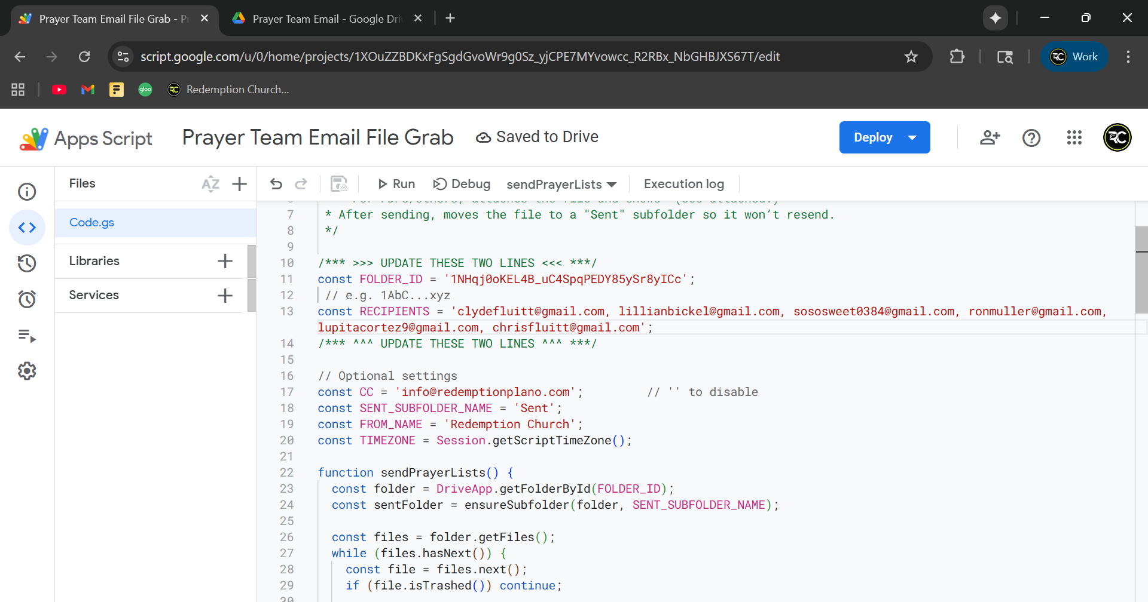Add a service with plus button
The image size is (1148, 602).
[x=225, y=296]
